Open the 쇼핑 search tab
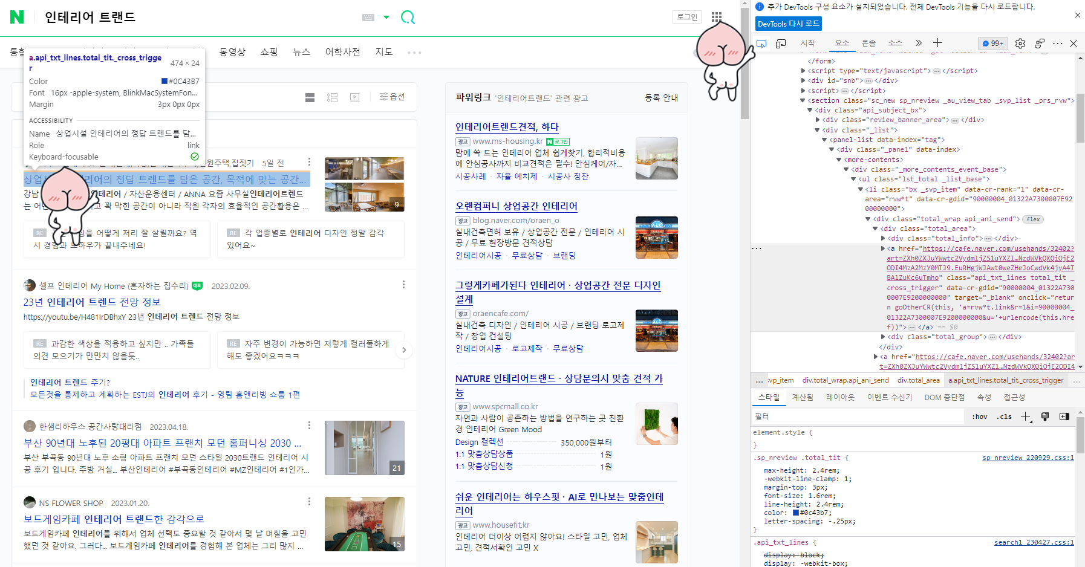The height and width of the screenshot is (567, 1085). (269, 52)
